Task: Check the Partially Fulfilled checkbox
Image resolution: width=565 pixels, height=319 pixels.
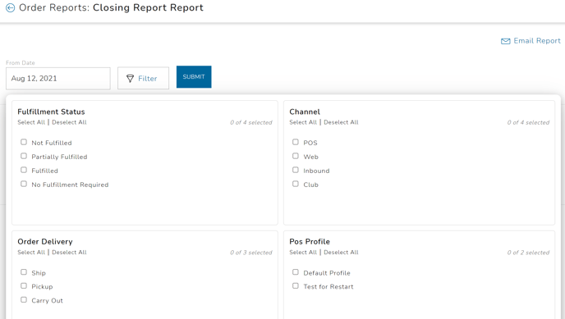Action: click(x=24, y=156)
